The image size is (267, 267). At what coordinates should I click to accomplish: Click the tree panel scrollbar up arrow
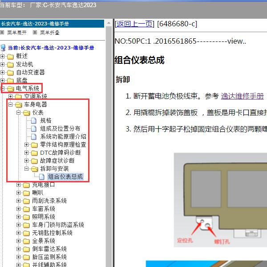(109, 23)
